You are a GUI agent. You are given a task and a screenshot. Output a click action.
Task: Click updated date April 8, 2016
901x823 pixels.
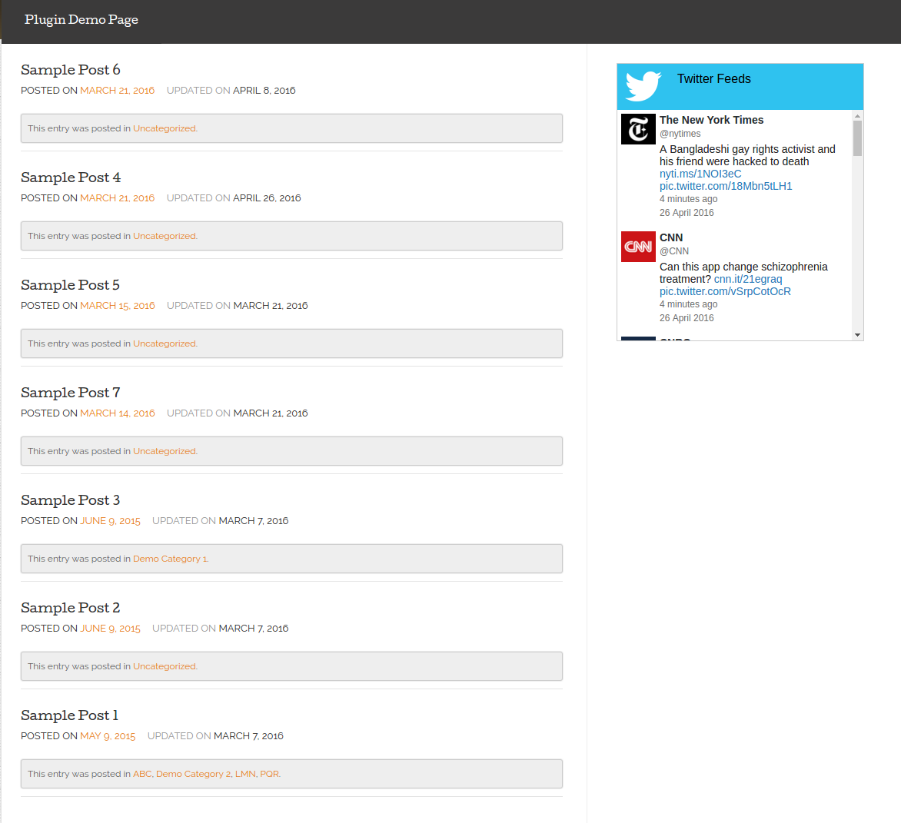tap(264, 91)
